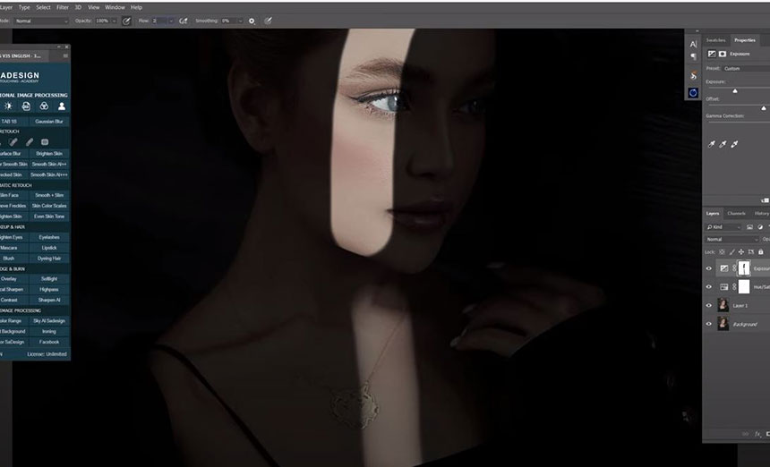The image size is (770, 467).
Task: Adjust the Exposure slider handle
Action: [x=735, y=91]
